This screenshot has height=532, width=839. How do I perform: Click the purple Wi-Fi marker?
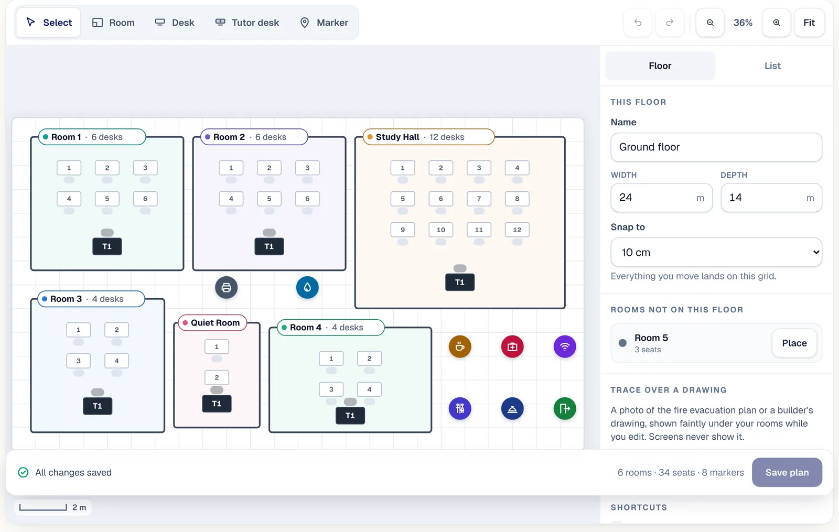tap(565, 346)
